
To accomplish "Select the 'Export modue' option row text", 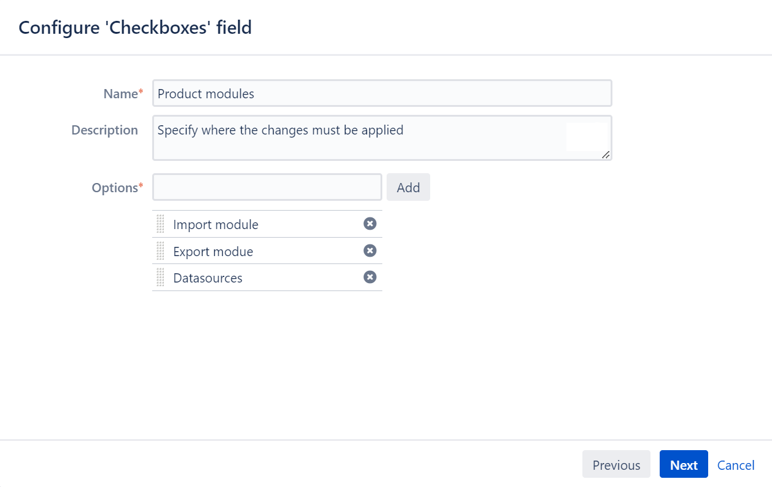I will coord(213,252).
